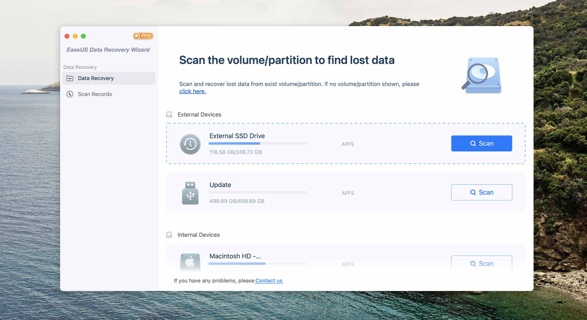
Task: Click the External Devices section header
Action: [199, 115]
